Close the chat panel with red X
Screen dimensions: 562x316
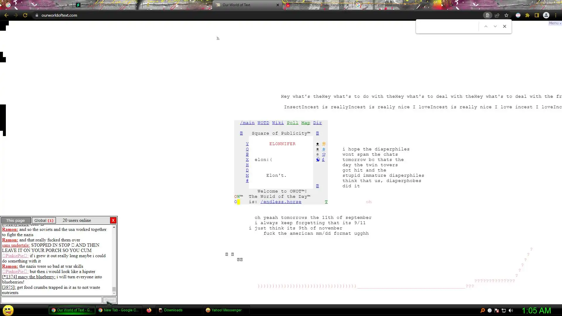[x=113, y=220]
